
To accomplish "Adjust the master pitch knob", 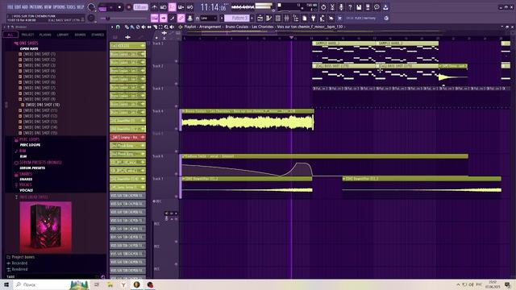I will pos(91,18).
